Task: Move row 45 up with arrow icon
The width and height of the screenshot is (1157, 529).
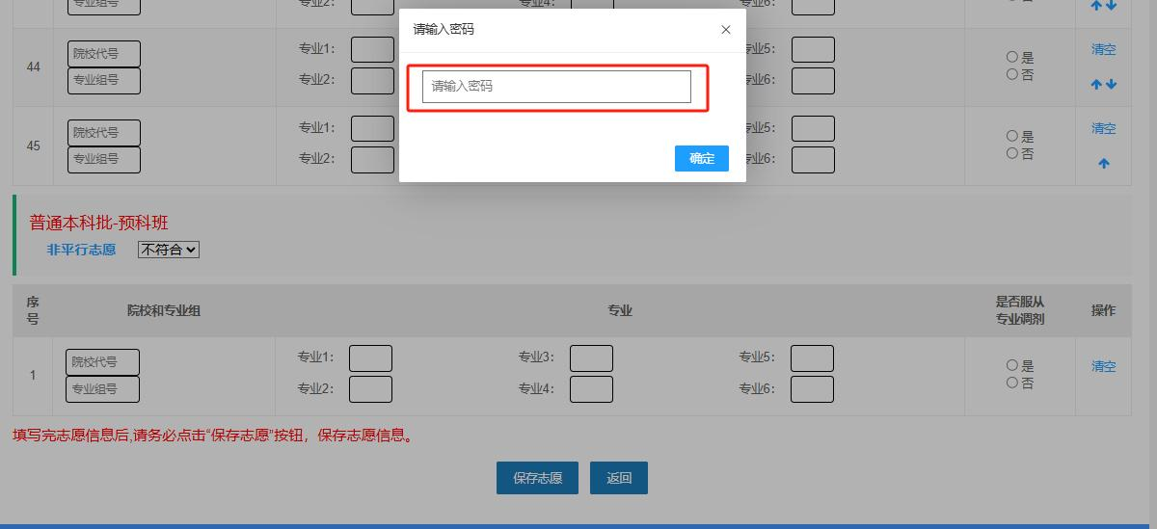Action: tap(1104, 164)
